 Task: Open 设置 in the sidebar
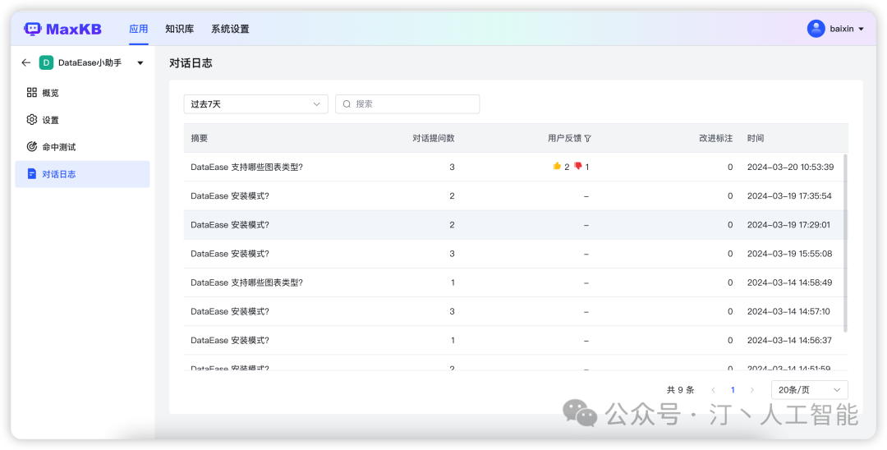(x=83, y=120)
